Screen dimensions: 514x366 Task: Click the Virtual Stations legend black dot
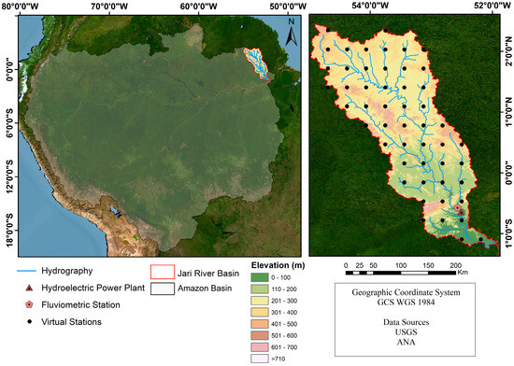coord(30,322)
